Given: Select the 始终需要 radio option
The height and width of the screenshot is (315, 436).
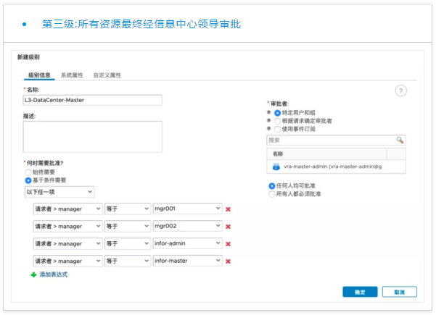Looking at the screenshot, I should 28,172.
